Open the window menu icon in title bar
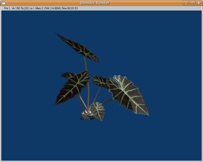 [4, 3]
